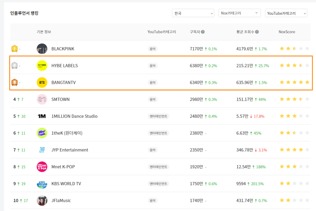The width and height of the screenshot is (316, 211).
Task: Click the 음악 tag in JFlaMusic row
Action: (x=153, y=201)
